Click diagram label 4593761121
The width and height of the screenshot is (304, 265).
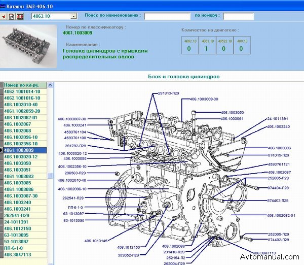tap(279, 164)
